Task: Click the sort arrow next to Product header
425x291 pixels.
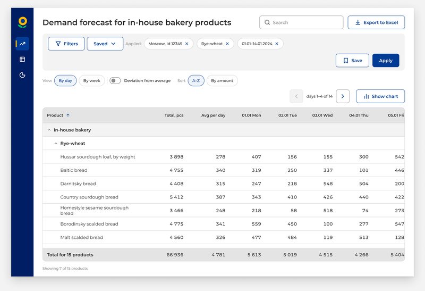Action: (x=68, y=115)
